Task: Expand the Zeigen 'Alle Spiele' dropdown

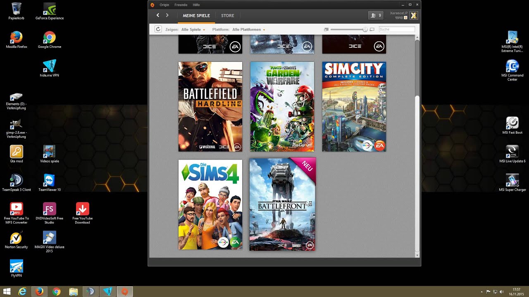Action: click(x=193, y=30)
